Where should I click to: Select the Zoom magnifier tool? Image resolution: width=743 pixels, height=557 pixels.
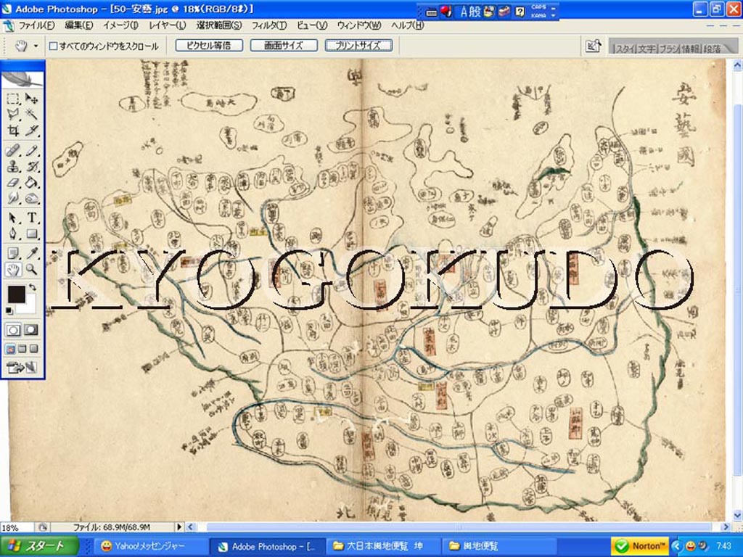pos(31,270)
